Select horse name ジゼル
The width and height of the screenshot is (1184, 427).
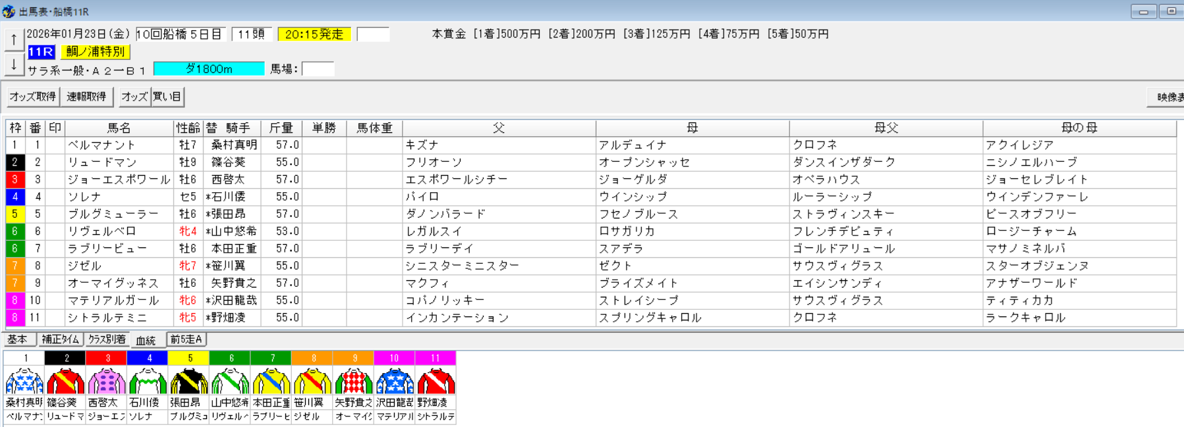point(84,266)
